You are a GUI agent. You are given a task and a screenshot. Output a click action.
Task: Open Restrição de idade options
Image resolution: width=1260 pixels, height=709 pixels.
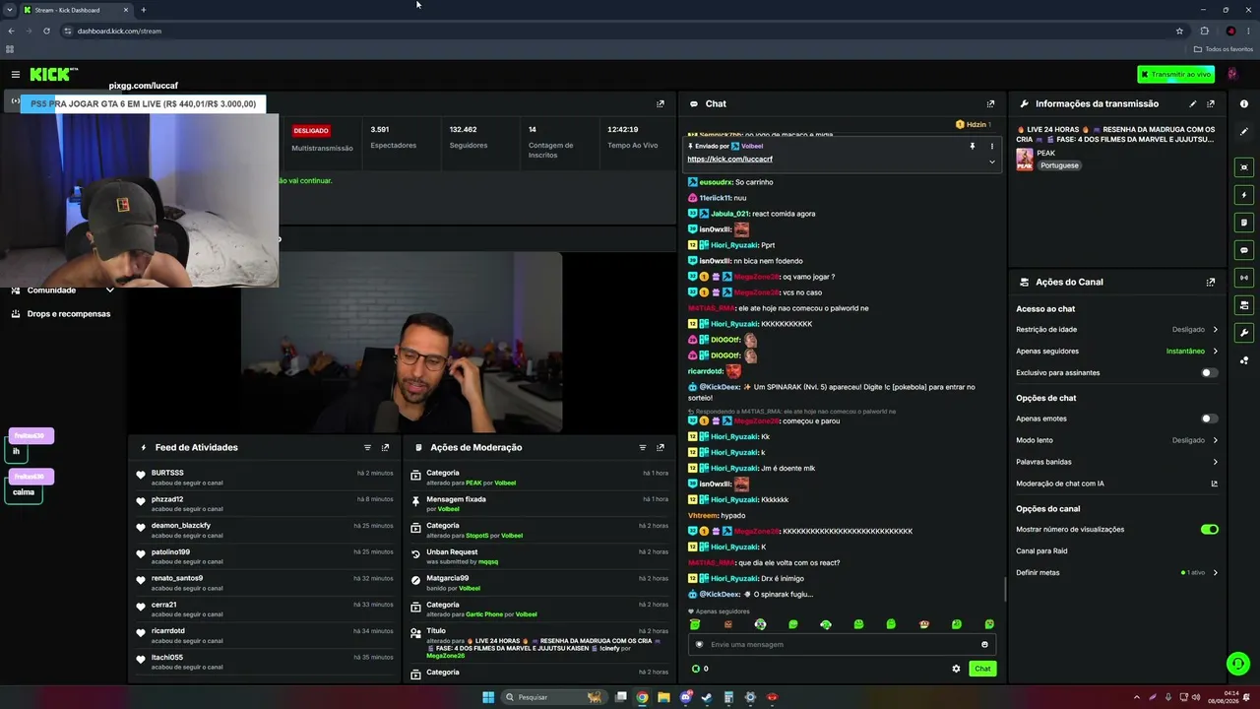[1117, 330]
